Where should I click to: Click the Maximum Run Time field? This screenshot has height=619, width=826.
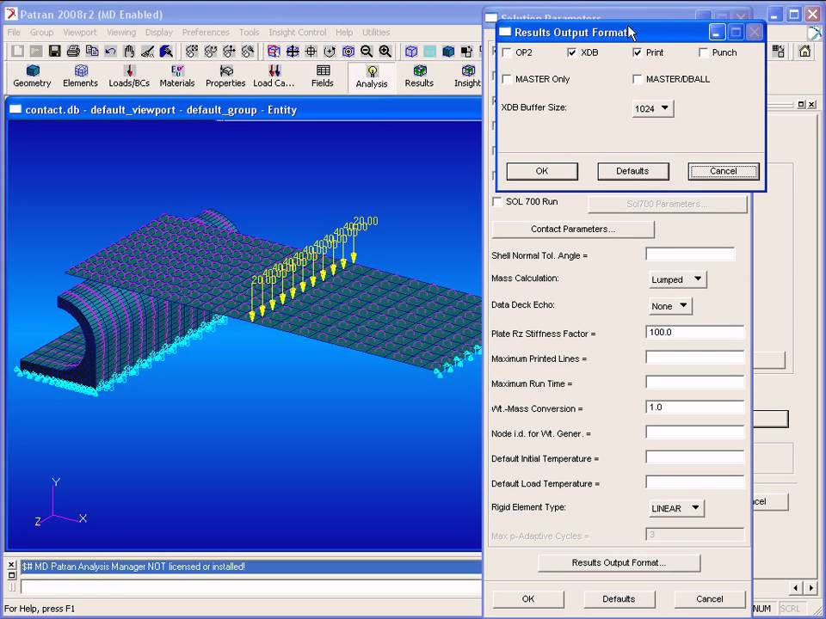tap(695, 383)
